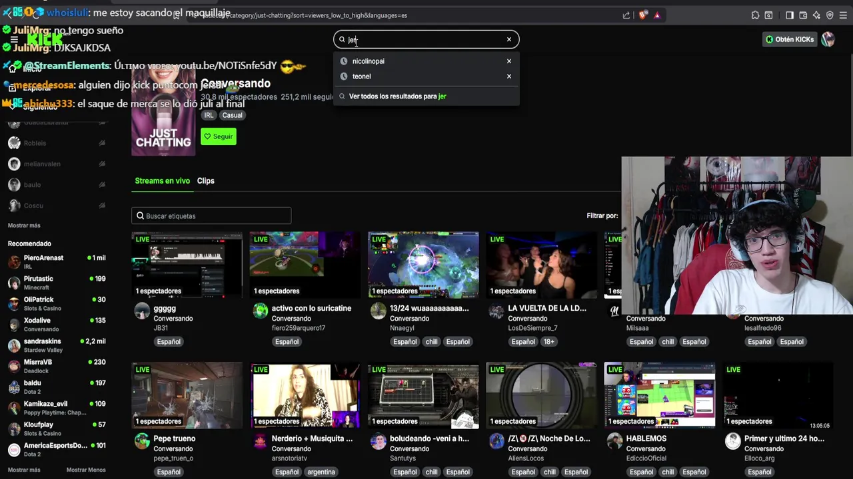Open 13/24 wuaaaa stream thumbnail
Viewport: 853px width, 479px height.
pos(423,265)
